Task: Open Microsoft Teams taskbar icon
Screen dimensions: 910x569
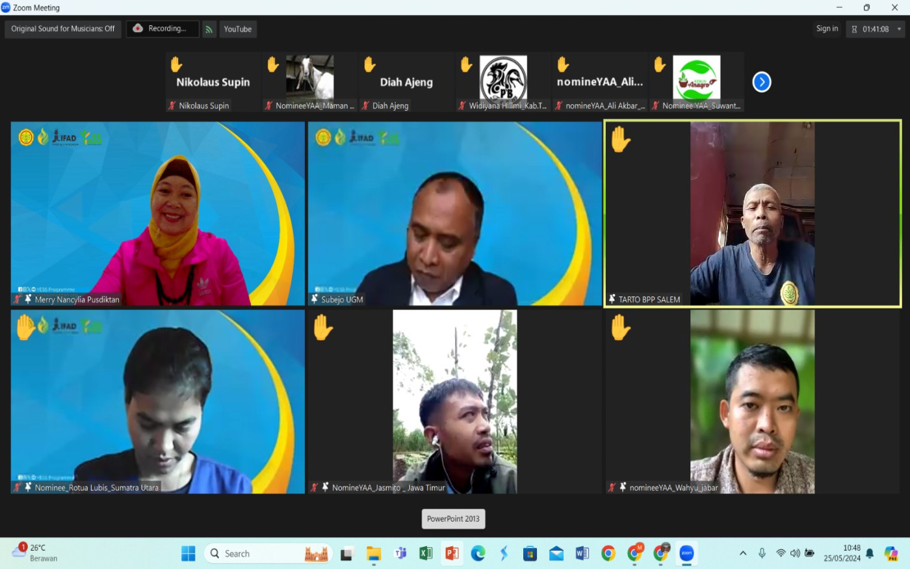Action: [x=400, y=553]
